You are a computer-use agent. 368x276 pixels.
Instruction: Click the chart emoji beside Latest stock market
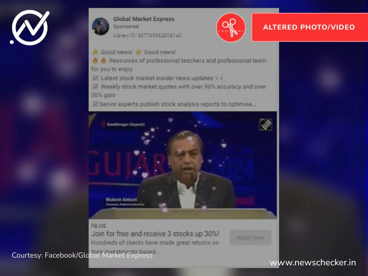[95, 78]
